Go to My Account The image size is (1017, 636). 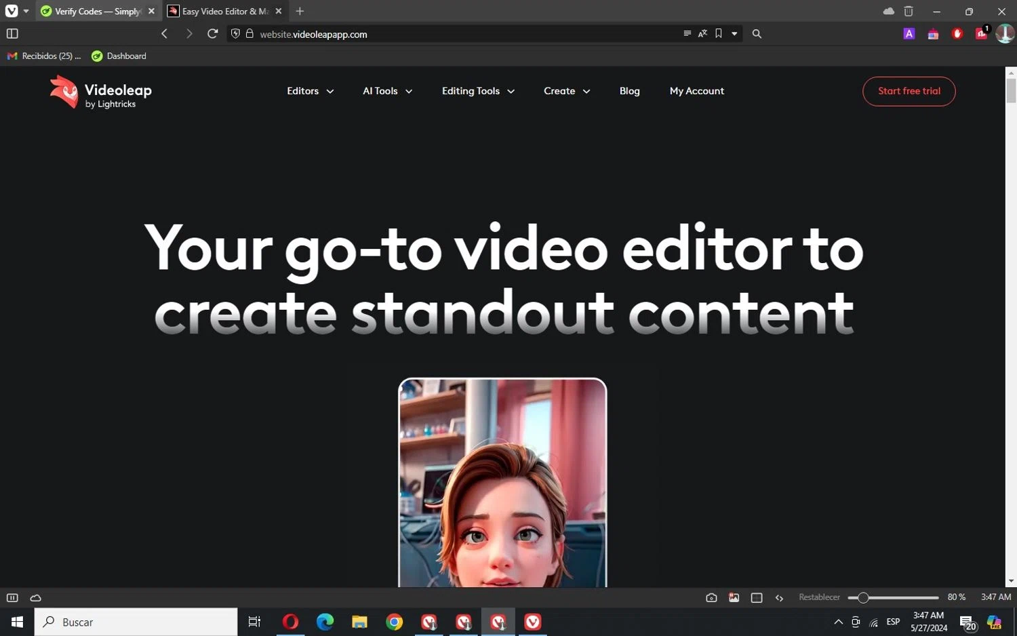coord(696,91)
